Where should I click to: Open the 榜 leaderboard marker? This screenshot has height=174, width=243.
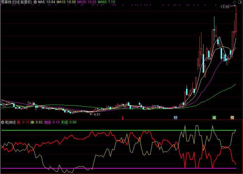point(232,118)
